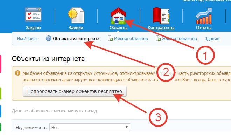Select the Объекты из интернета subtab

[76, 39]
